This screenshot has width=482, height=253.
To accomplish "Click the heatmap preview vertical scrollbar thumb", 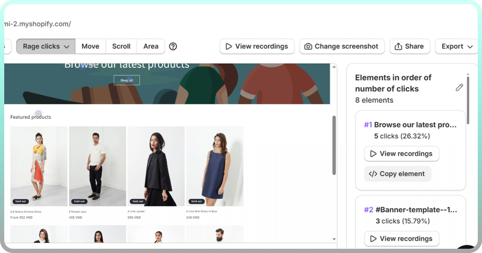I will pos(334,145).
